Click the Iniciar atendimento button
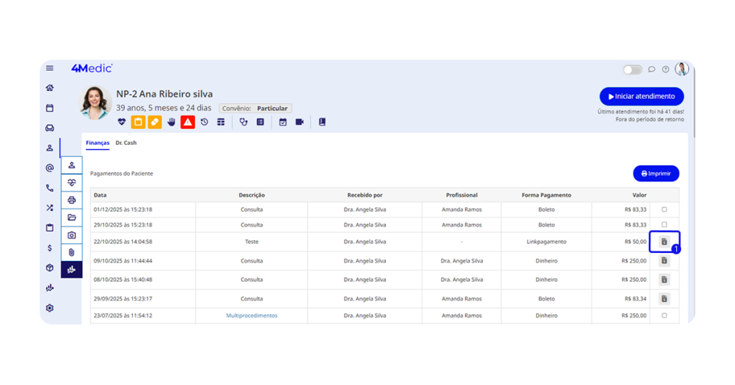This screenshot has width=735, height=385. (641, 97)
